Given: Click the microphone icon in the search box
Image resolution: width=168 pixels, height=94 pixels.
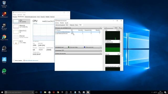Looking at the screenshot, I should pyautogui.click(x=33, y=92).
